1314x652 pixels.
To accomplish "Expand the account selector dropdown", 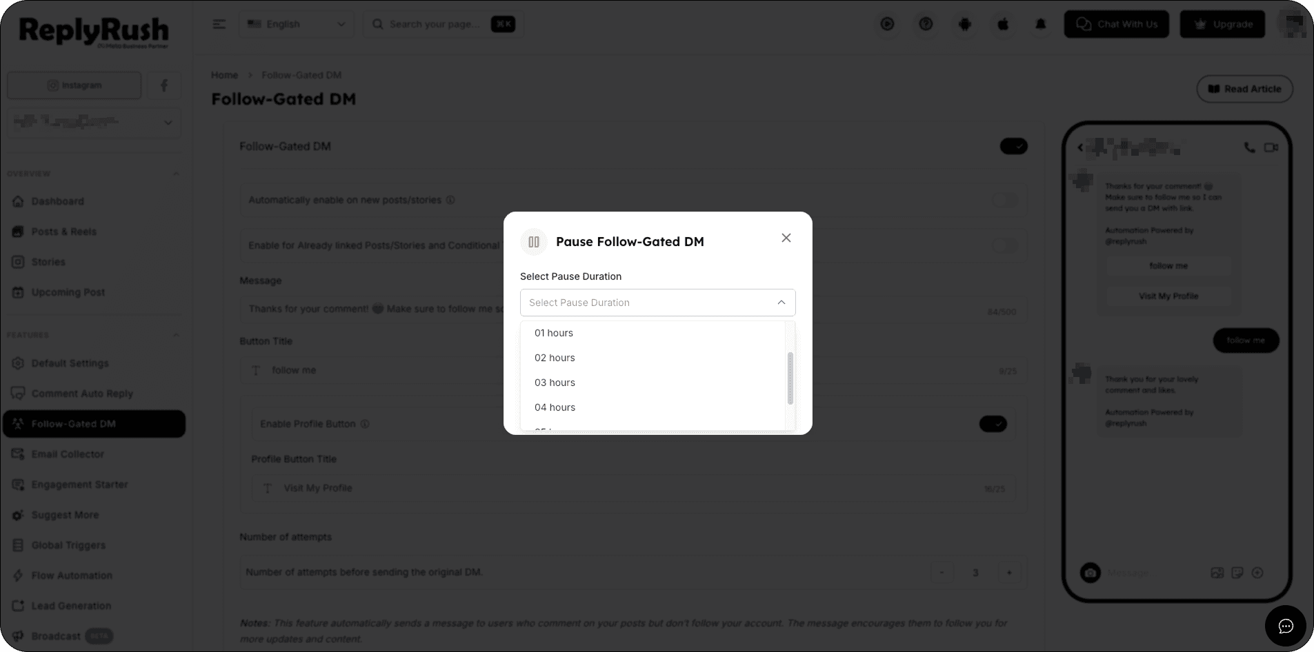I will (94, 123).
